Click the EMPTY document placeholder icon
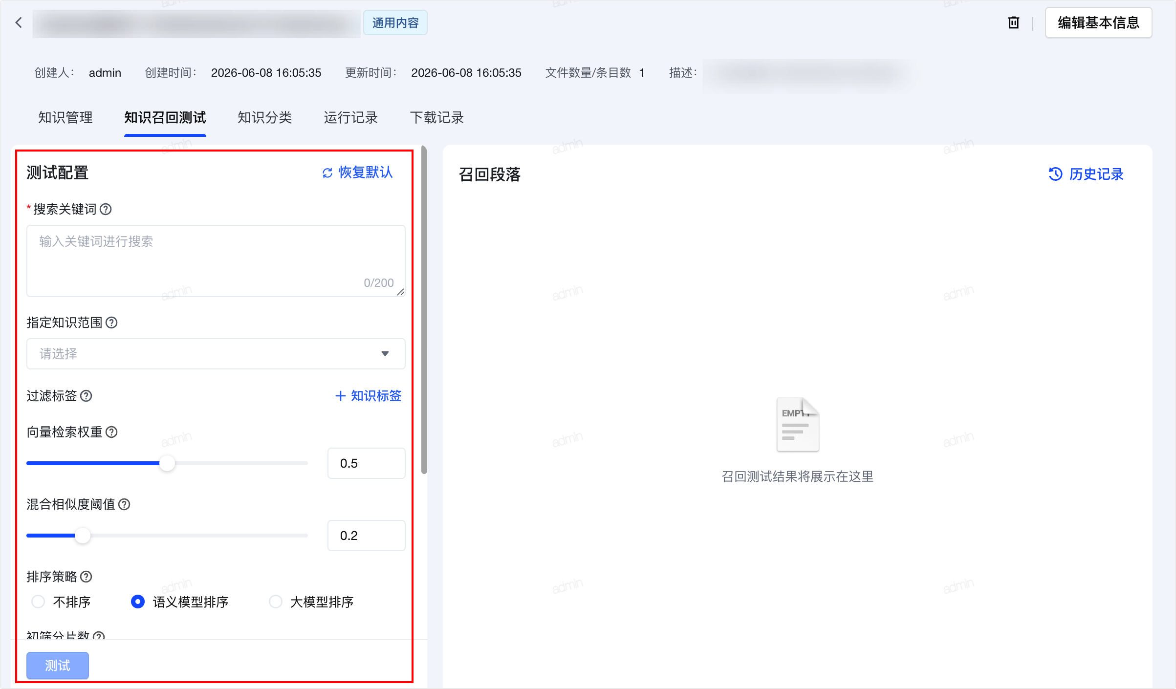The image size is (1176, 689). pyautogui.click(x=798, y=425)
